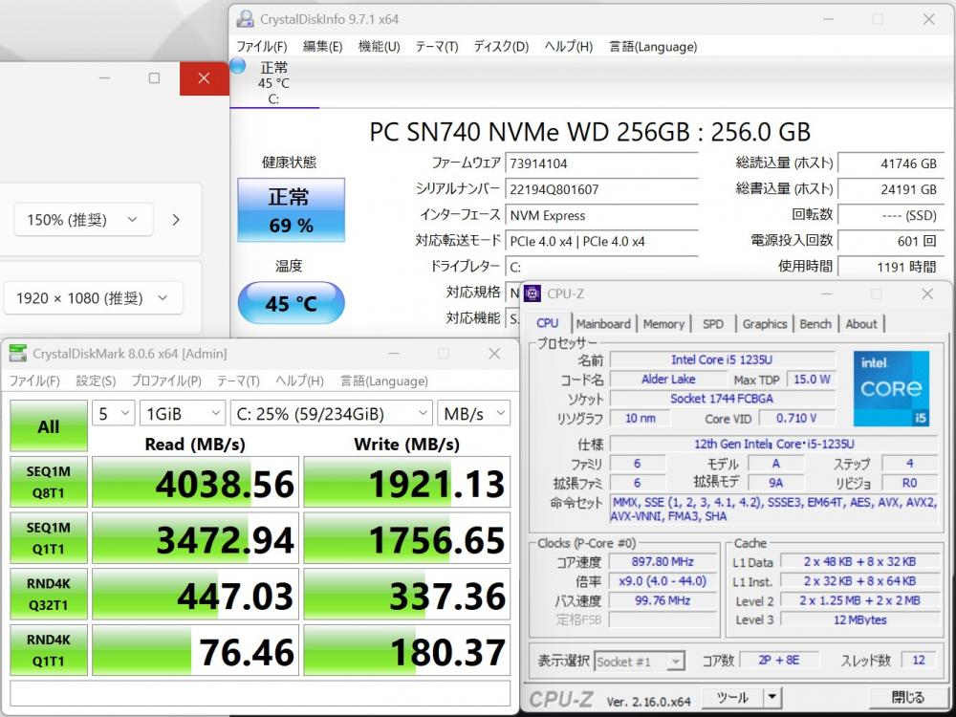
Task: Open the 1920 × 1080 resolution dropdown
Action: [94, 297]
